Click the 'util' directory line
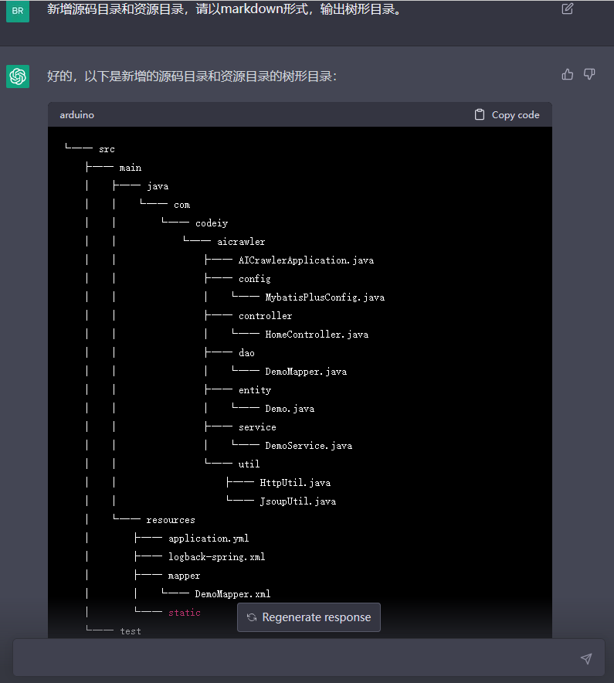 pos(249,464)
